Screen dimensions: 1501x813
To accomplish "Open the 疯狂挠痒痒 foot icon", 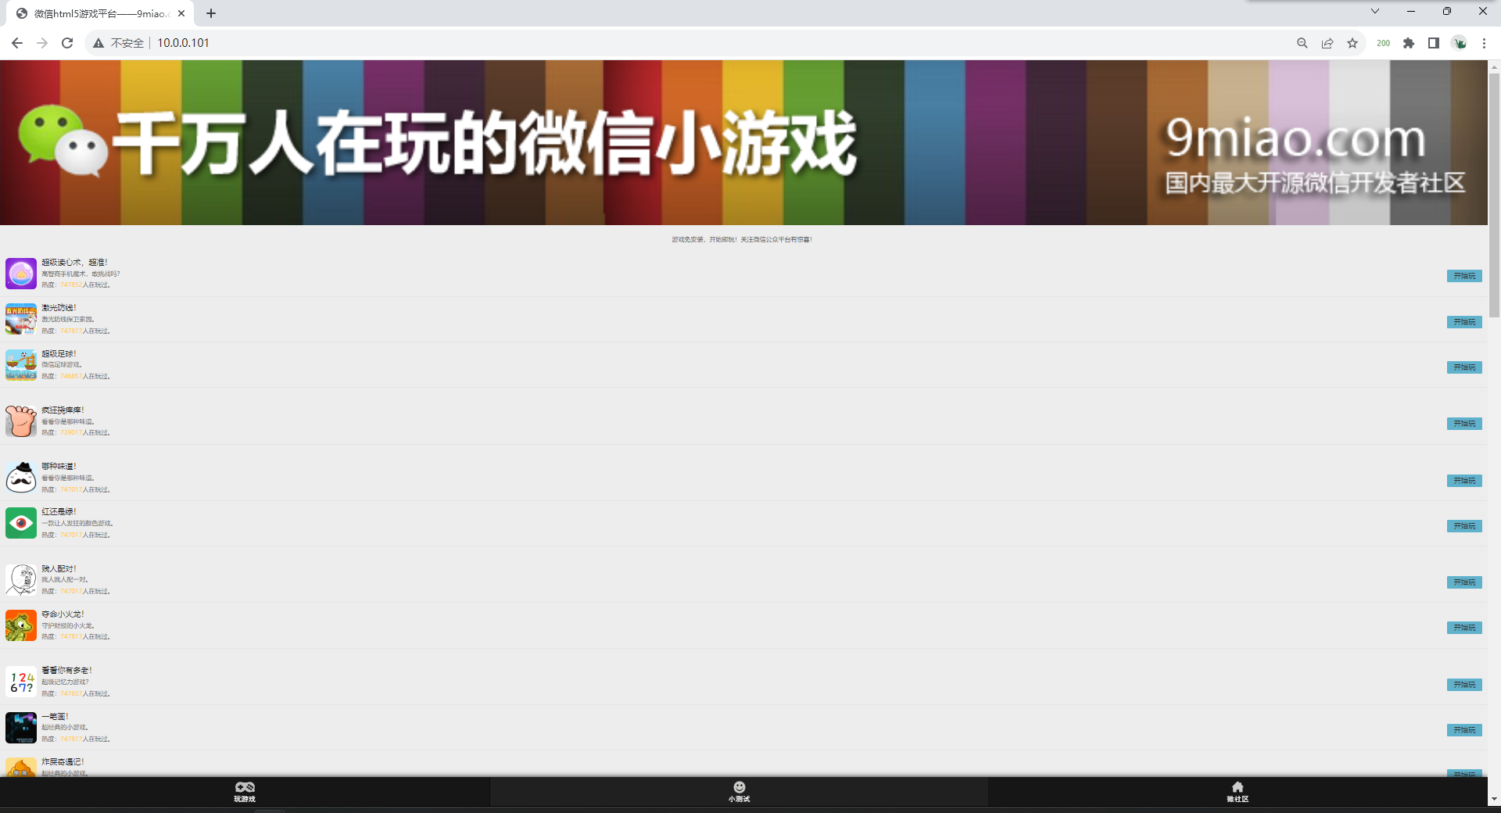I will click(x=21, y=421).
